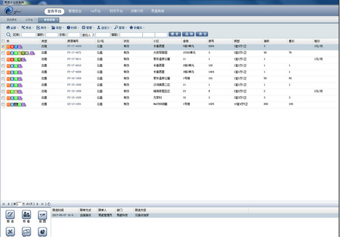Check the box for row FY-17-4072

[3, 52]
